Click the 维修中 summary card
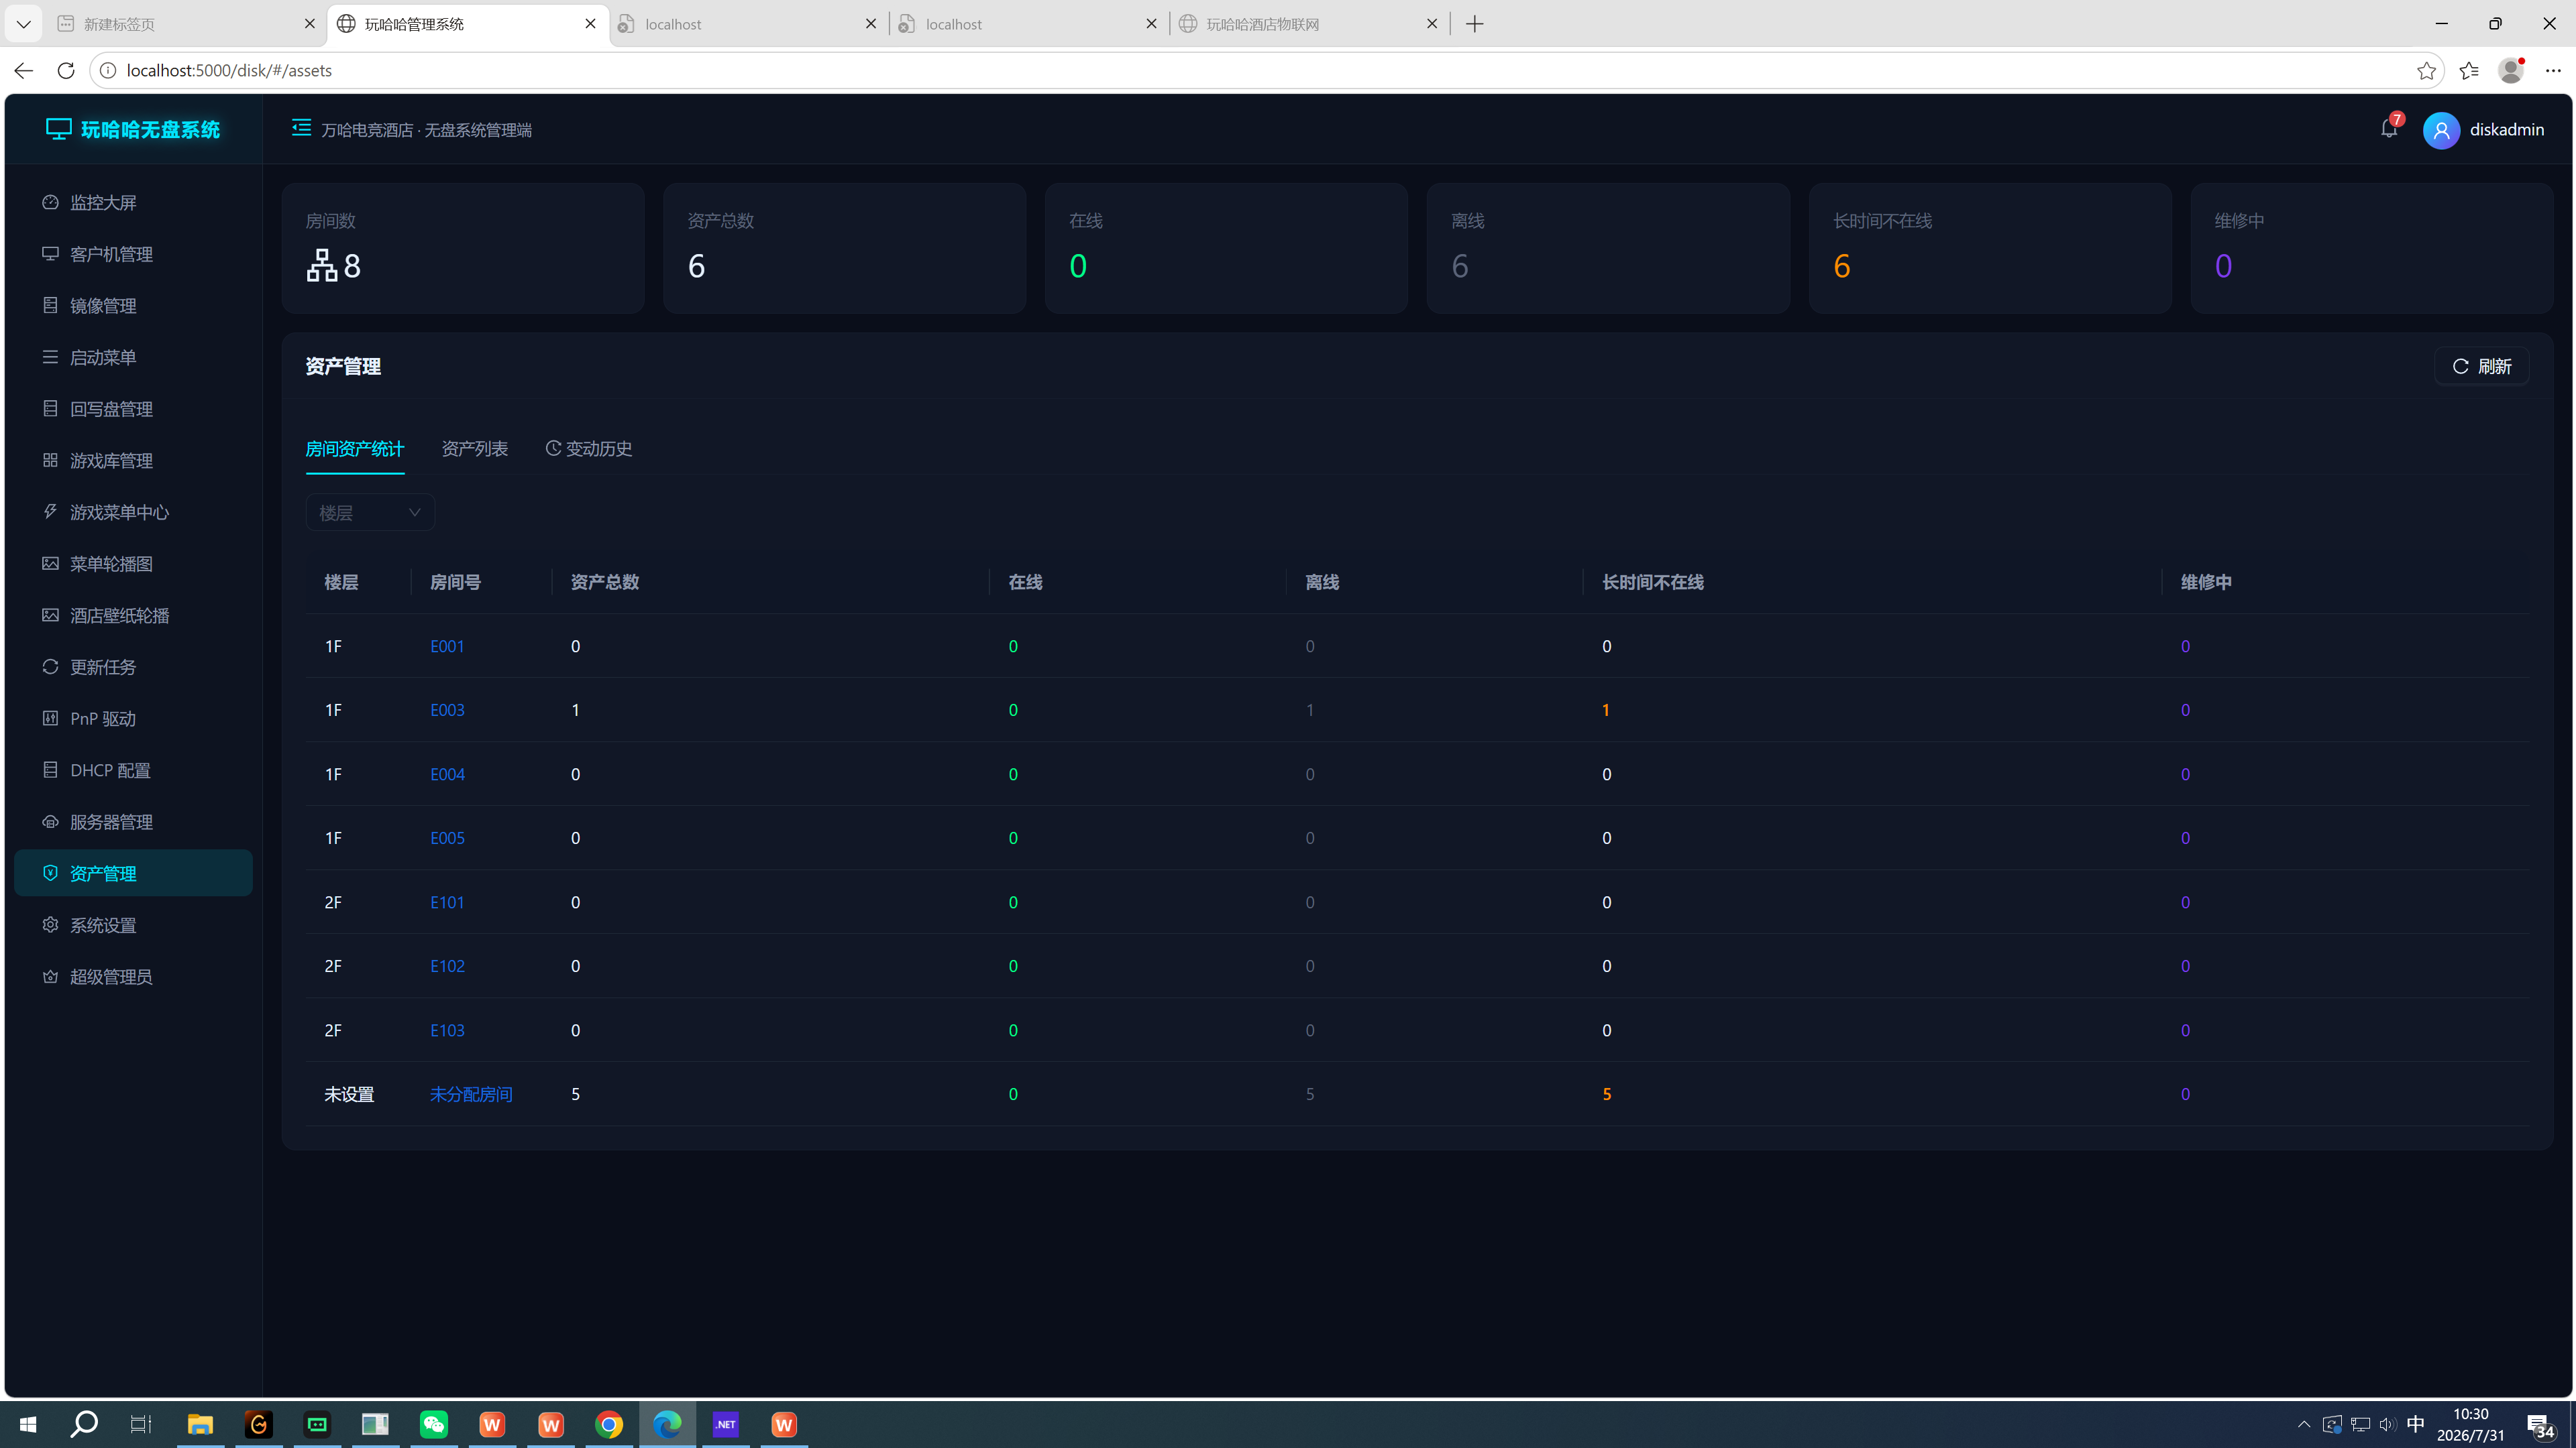The height and width of the screenshot is (1448, 2576). 2372,248
